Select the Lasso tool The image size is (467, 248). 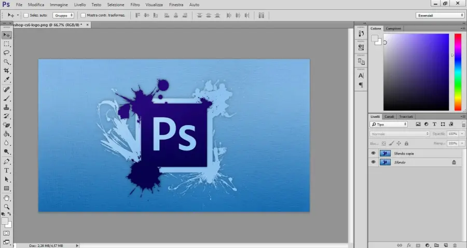point(7,53)
